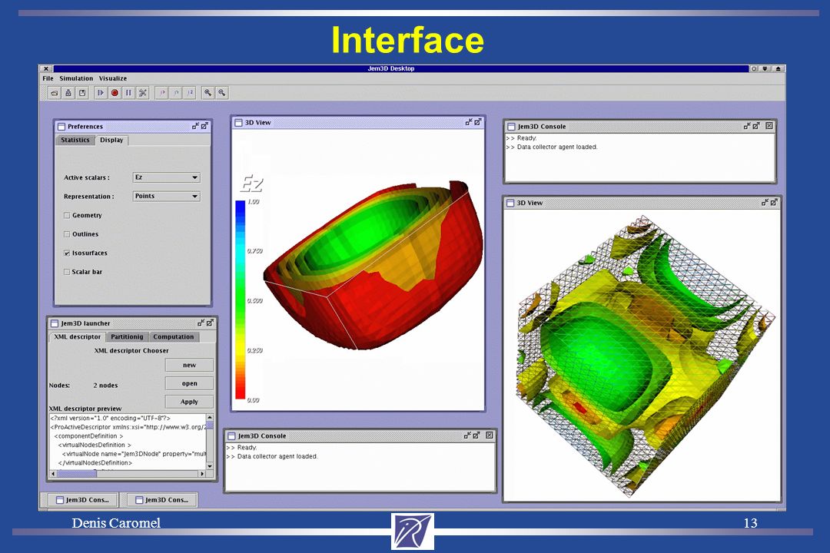Image resolution: width=830 pixels, height=553 pixels.
Task: Enable the Geometry checkbox
Action: 67,215
